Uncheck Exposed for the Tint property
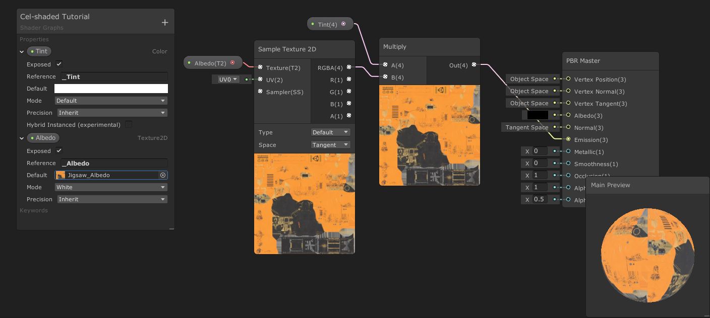 tap(58, 64)
